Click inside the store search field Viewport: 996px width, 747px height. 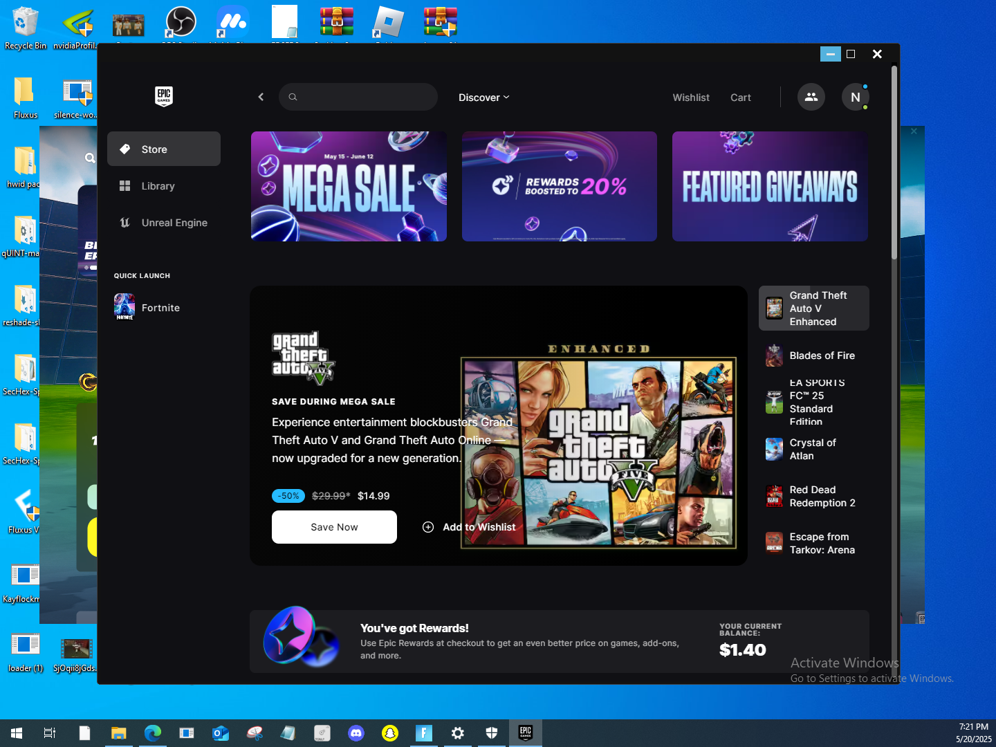point(358,97)
